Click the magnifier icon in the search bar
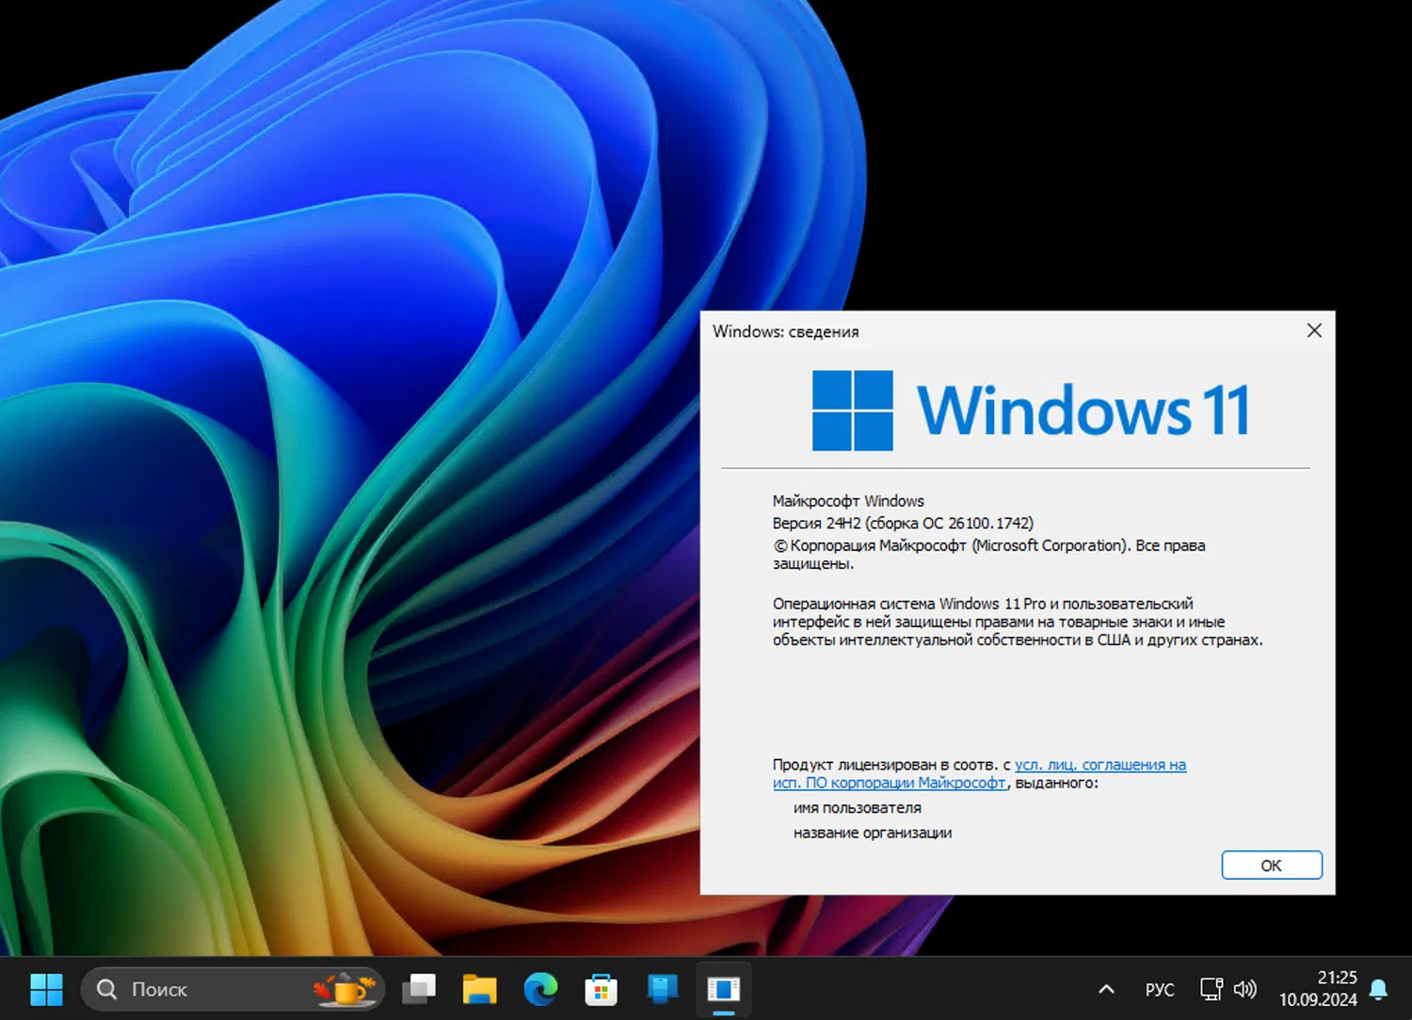Image resolution: width=1412 pixels, height=1020 pixels. tap(105, 989)
